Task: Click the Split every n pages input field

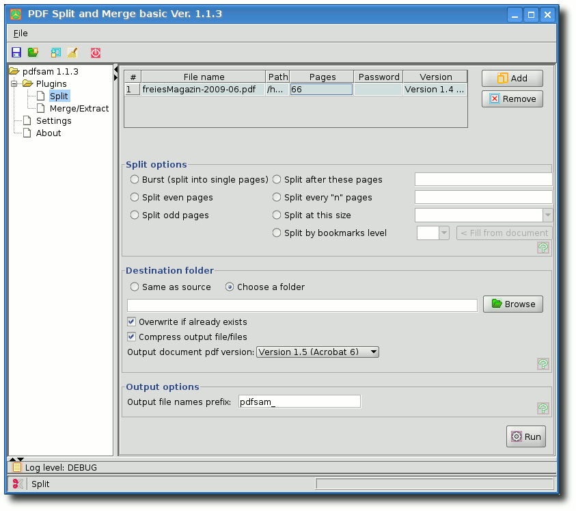Action: [484, 197]
